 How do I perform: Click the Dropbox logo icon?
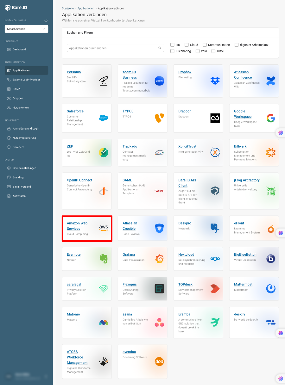click(215, 81)
